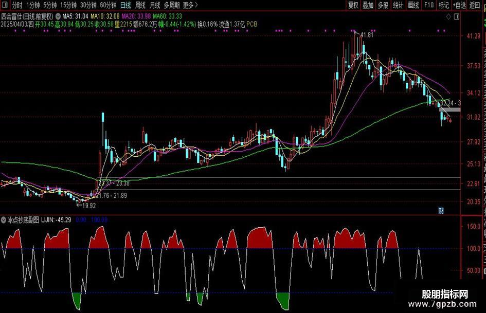Click the 幅-0.44(-1.42%) change value

tap(177, 24)
